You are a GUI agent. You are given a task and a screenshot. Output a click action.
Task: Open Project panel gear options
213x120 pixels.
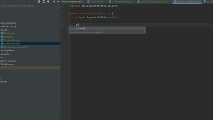[x=54, y=2]
